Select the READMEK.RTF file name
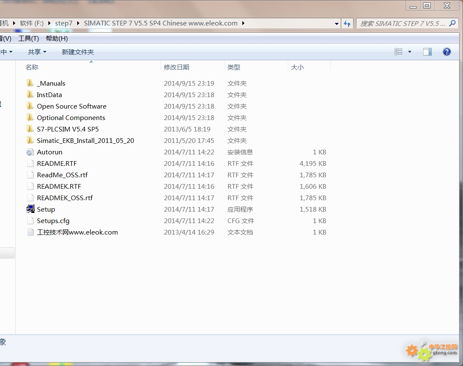Image resolution: width=463 pixels, height=366 pixels. pos(59,187)
